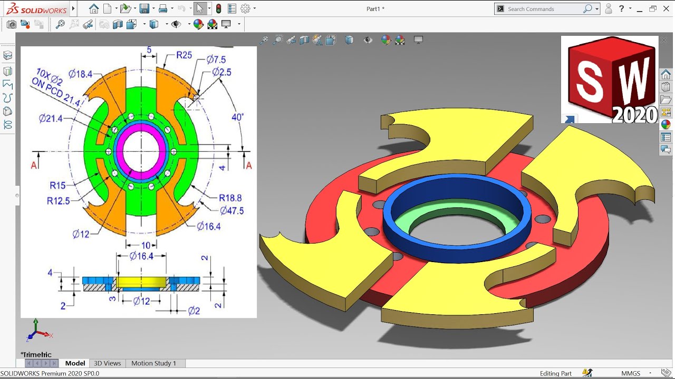Click Edit Appearance in the heads-up view toolbar

click(386, 40)
